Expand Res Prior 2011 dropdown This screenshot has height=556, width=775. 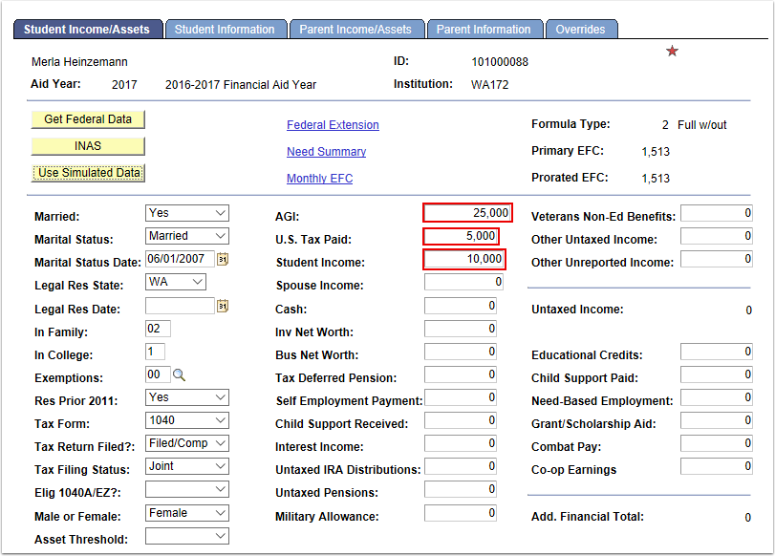(187, 397)
